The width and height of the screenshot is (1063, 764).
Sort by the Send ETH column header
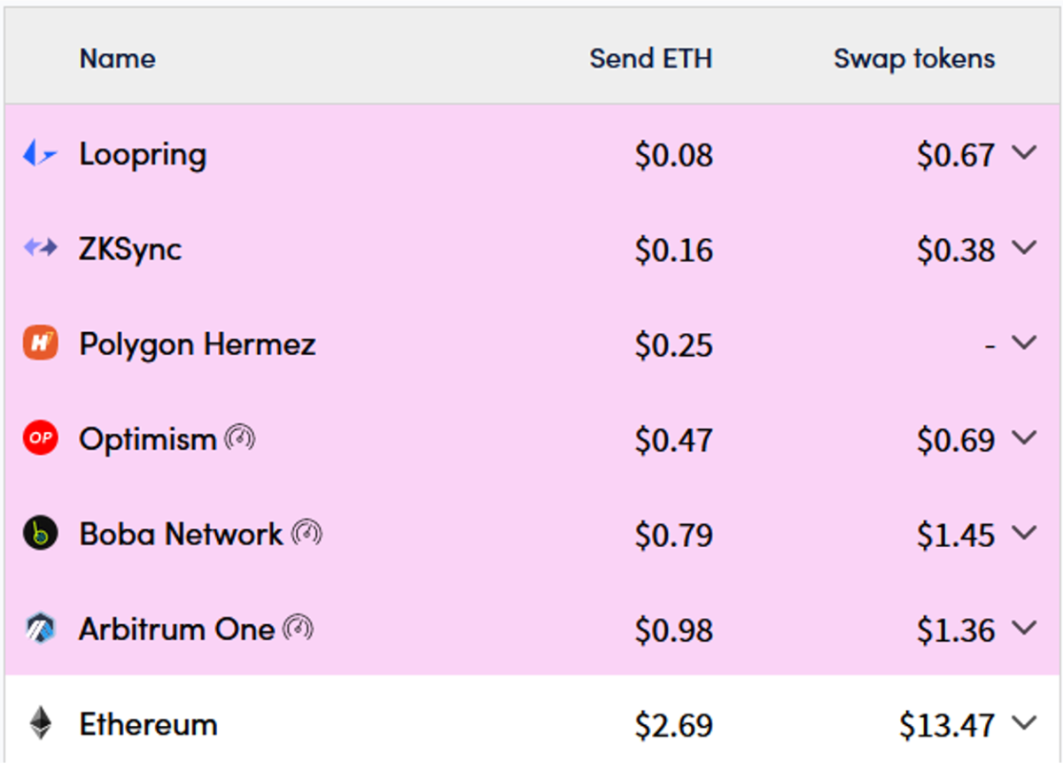click(651, 58)
